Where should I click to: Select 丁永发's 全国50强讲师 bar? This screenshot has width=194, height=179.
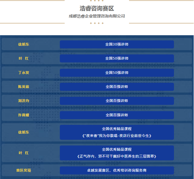pos(117,73)
